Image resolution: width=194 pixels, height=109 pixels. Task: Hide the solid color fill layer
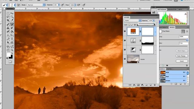pyautogui.click(x=125, y=31)
